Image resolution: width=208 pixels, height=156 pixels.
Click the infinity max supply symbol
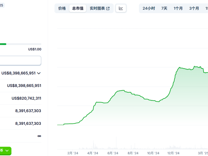click(39, 136)
